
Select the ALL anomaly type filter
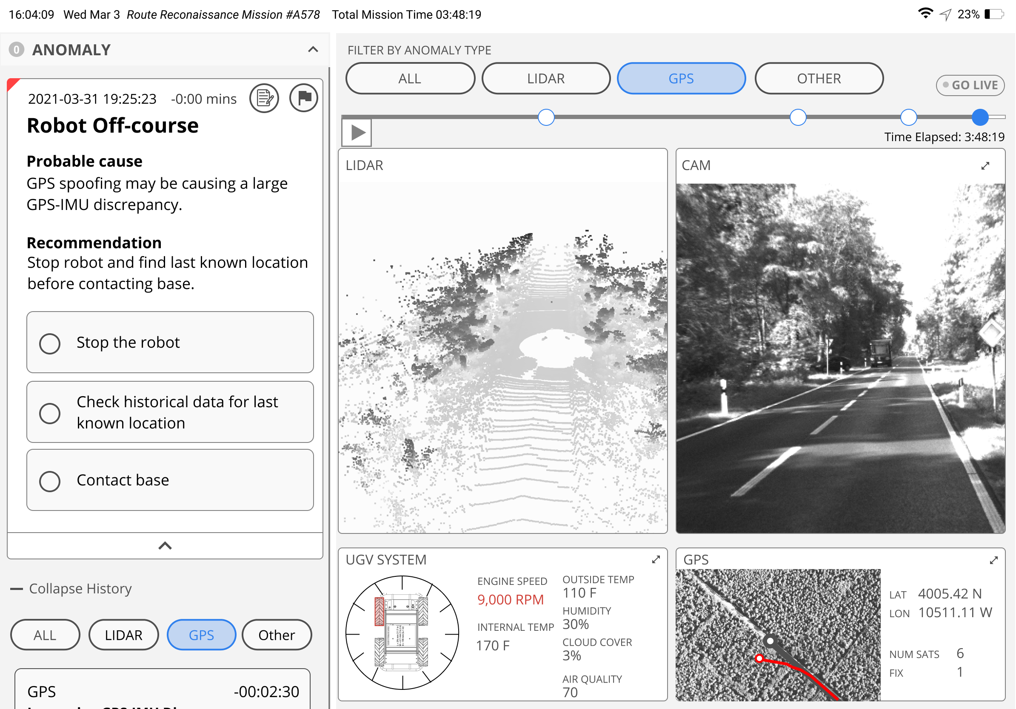tap(410, 79)
